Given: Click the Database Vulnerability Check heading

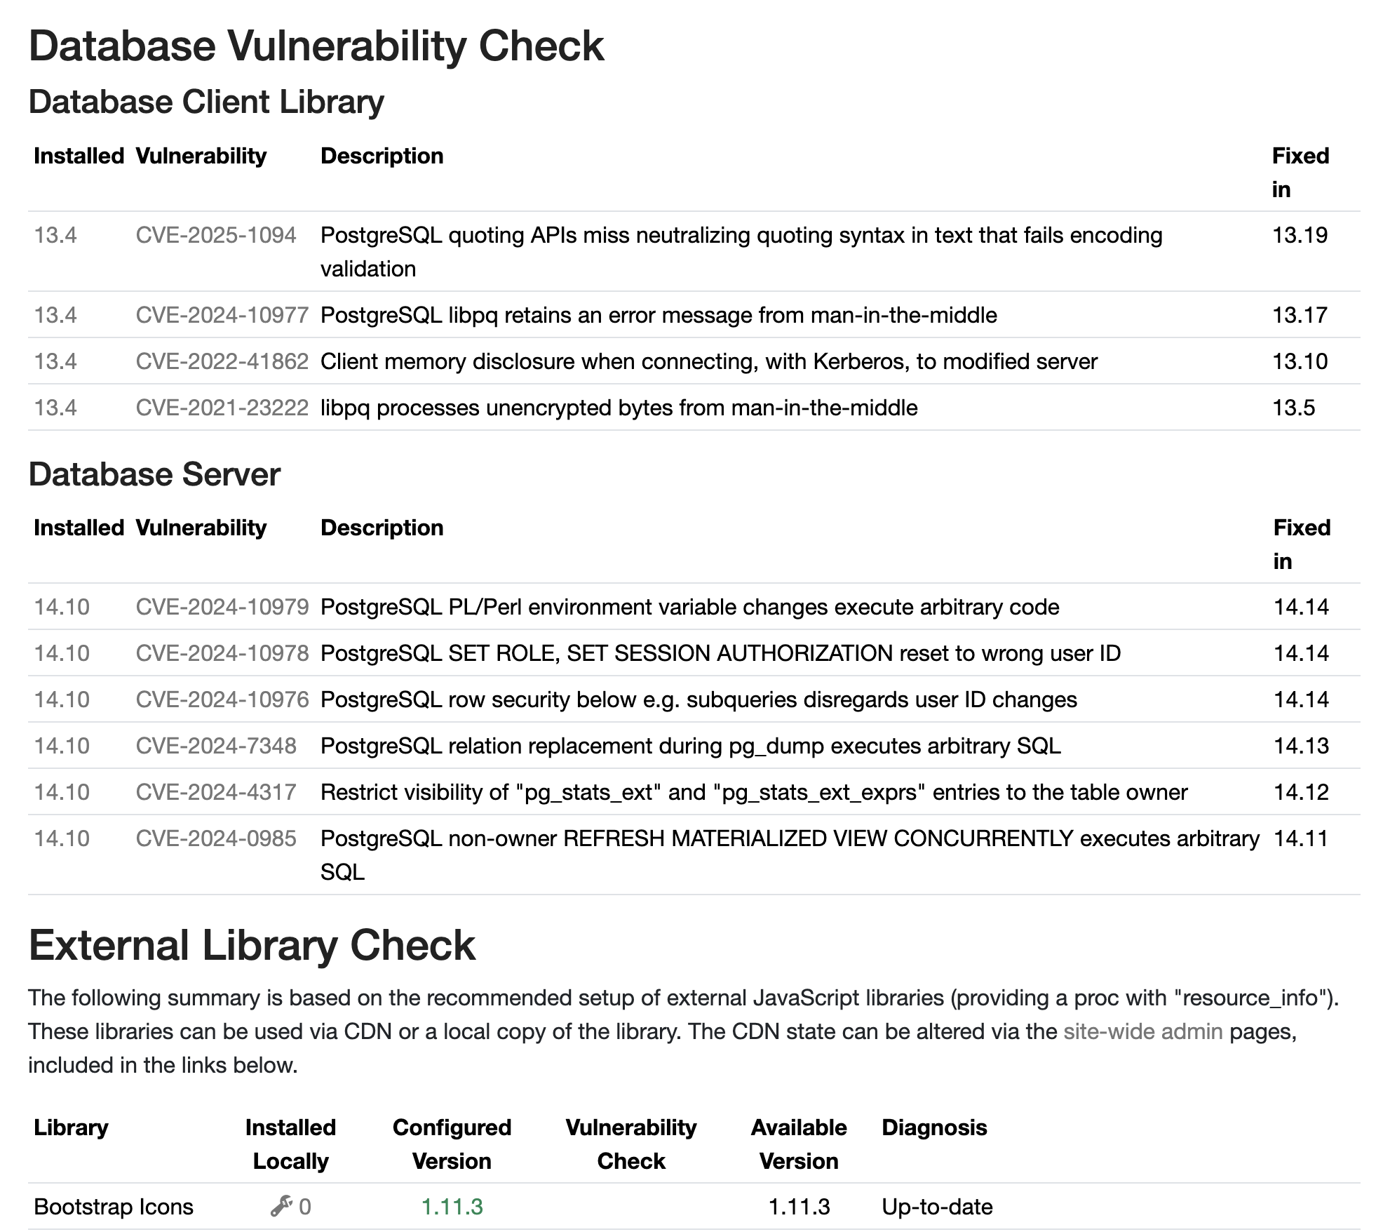Looking at the screenshot, I should (x=316, y=46).
